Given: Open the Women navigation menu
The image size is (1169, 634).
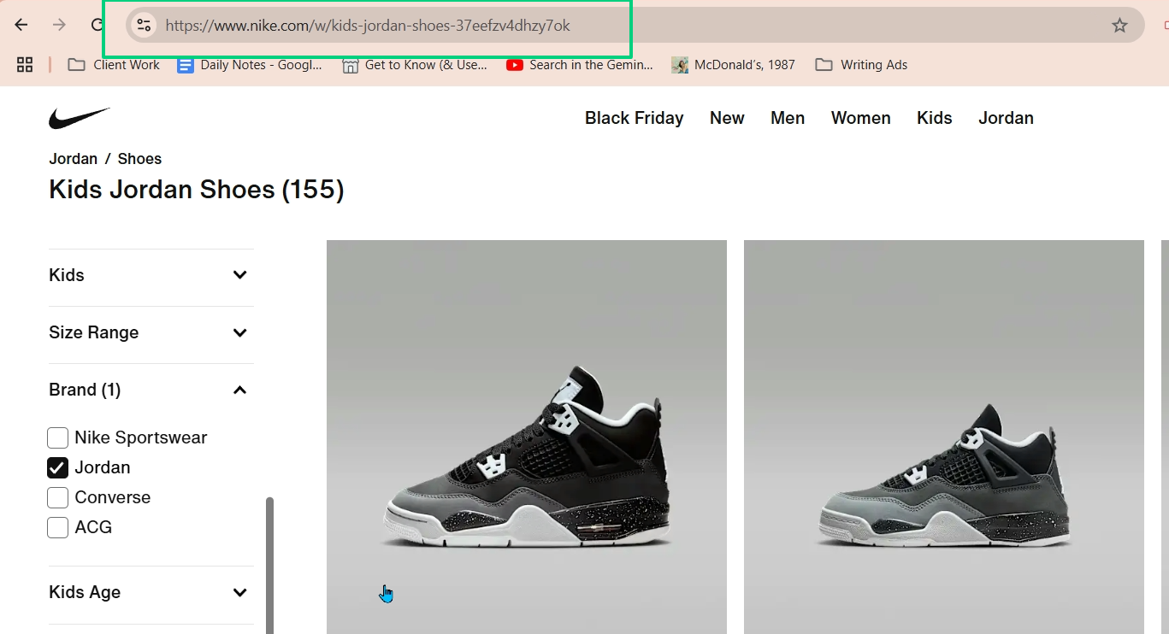Looking at the screenshot, I should click(x=860, y=118).
